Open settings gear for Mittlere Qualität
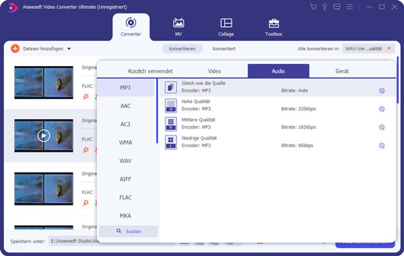Viewport: 404px width, 256px height. [382, 127]
